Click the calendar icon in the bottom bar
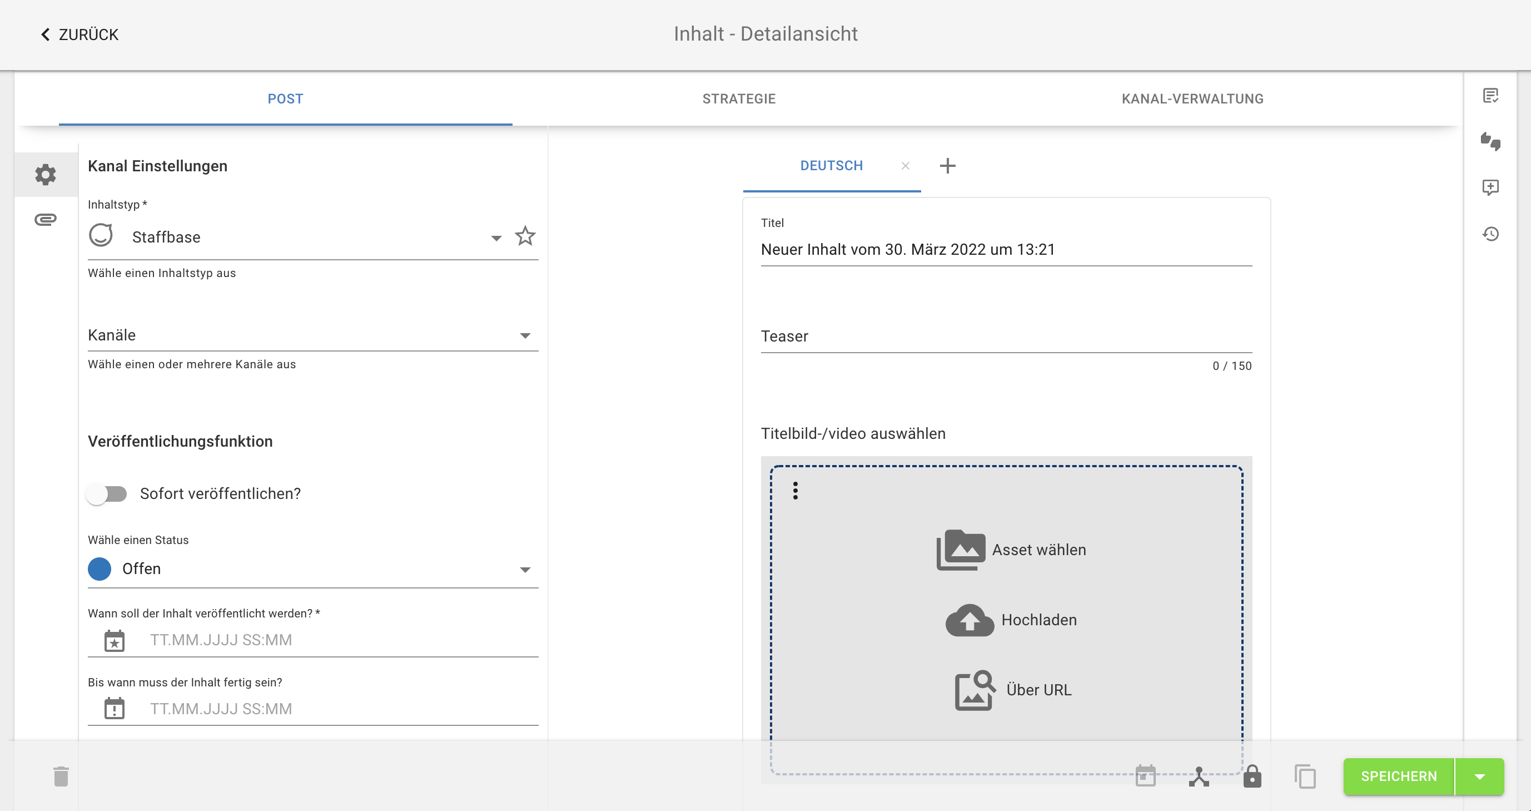This screenshot has height=811, width=1531. point(1145,777)
